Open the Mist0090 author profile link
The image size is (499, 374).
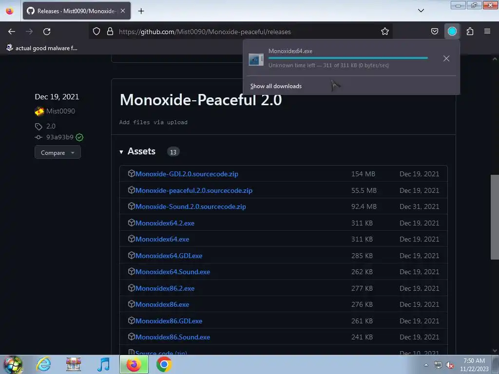coord(60,111)
